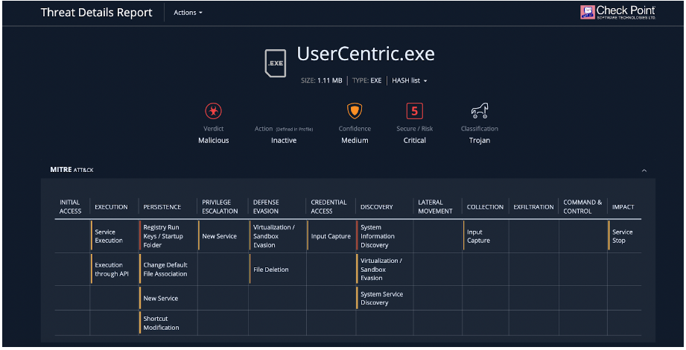This screenshot has width=686, height=350.
Task: Select the PERSISTENCE column header
Action: click(x=162, y=207)
